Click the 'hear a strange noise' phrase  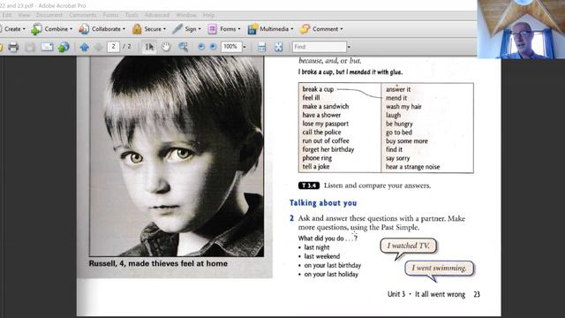pos(412,167)
